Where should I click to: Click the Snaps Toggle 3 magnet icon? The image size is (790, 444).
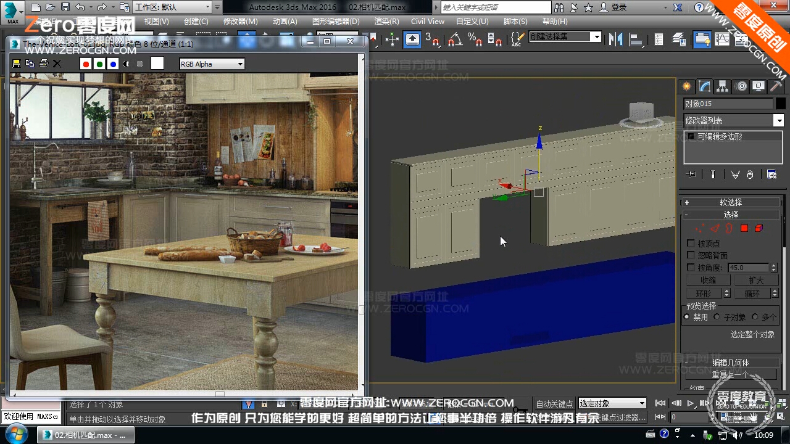point(433,39)
